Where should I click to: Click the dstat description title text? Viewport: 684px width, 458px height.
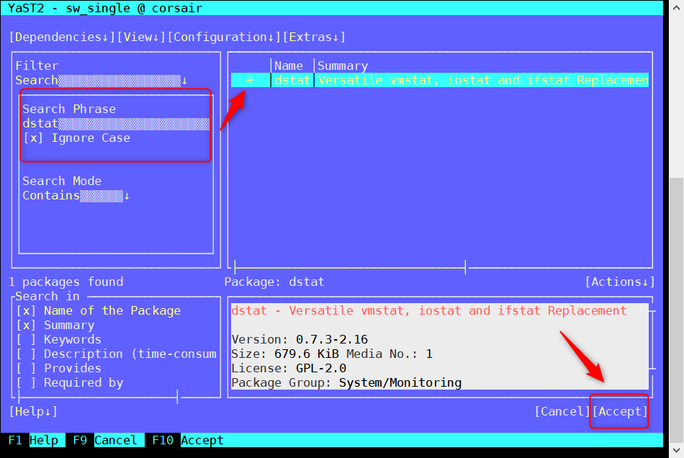pyautogui.click(x=429, y=310)
